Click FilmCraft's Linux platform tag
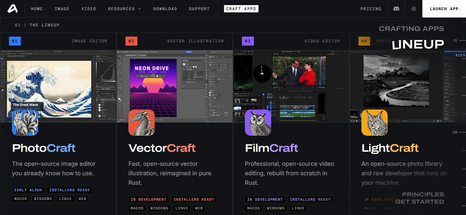This screenshot has width=466, height=215. coord(298,208)
